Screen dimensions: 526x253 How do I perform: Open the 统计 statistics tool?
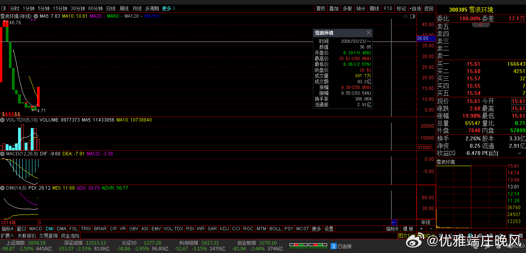click(x=361, y=8)
